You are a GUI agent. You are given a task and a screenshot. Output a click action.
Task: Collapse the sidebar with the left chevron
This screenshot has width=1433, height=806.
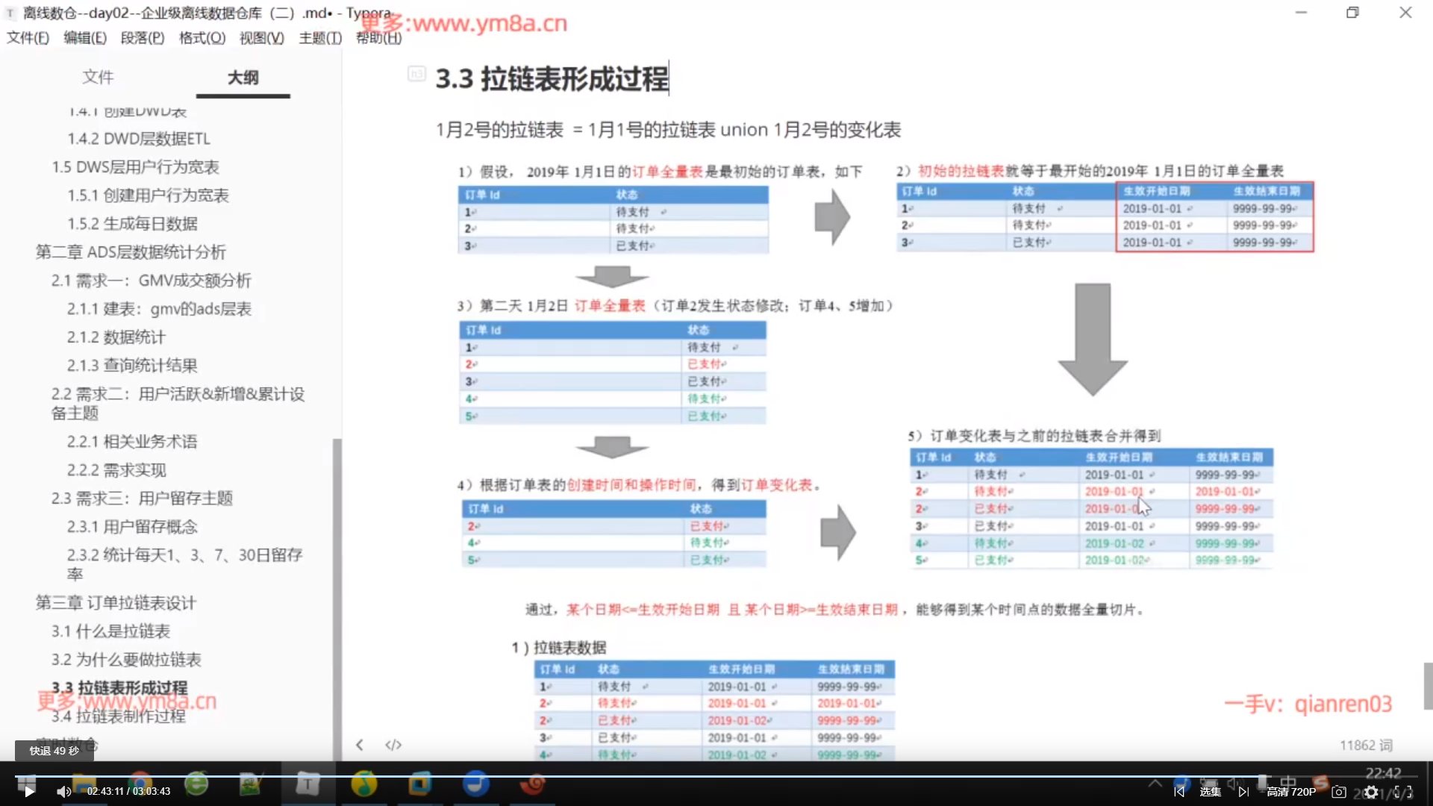coord(360,745)
